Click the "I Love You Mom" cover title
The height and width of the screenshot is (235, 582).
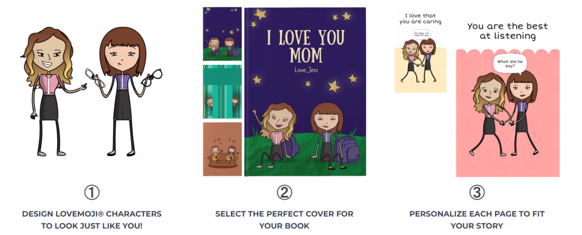point(305,47)
